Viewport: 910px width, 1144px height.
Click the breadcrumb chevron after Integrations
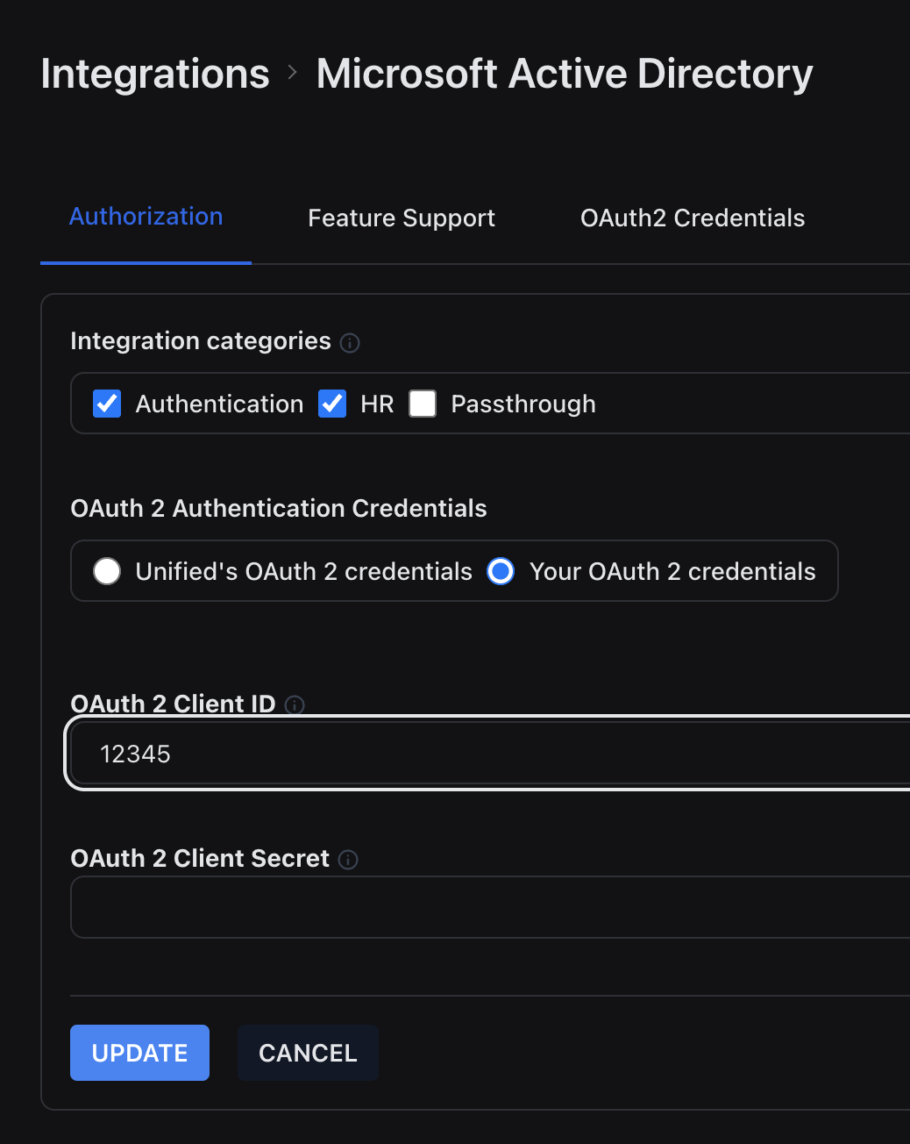tap(293, 73)
